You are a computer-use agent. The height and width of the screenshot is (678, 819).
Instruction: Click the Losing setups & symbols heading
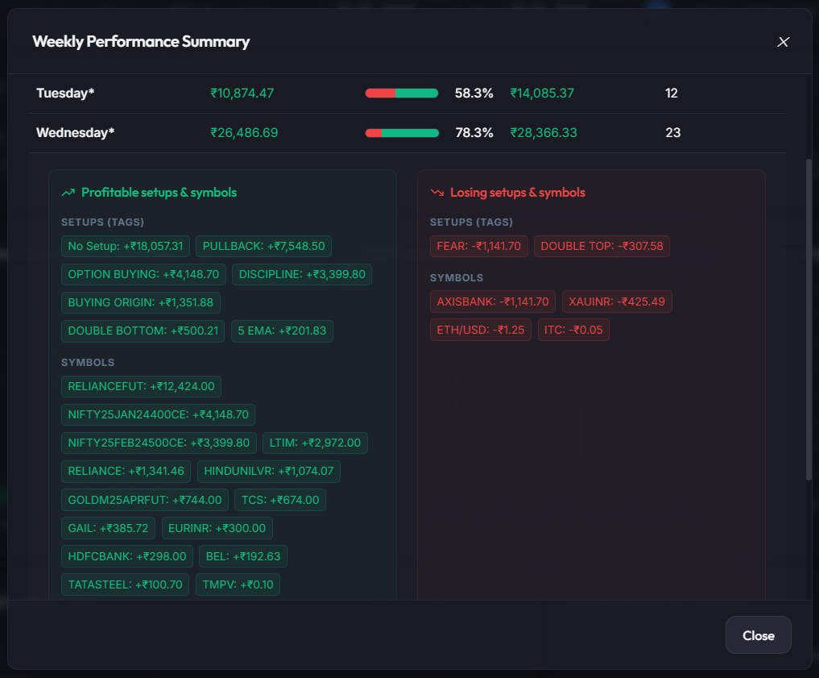pyautogui.click(x=518, y=193)
